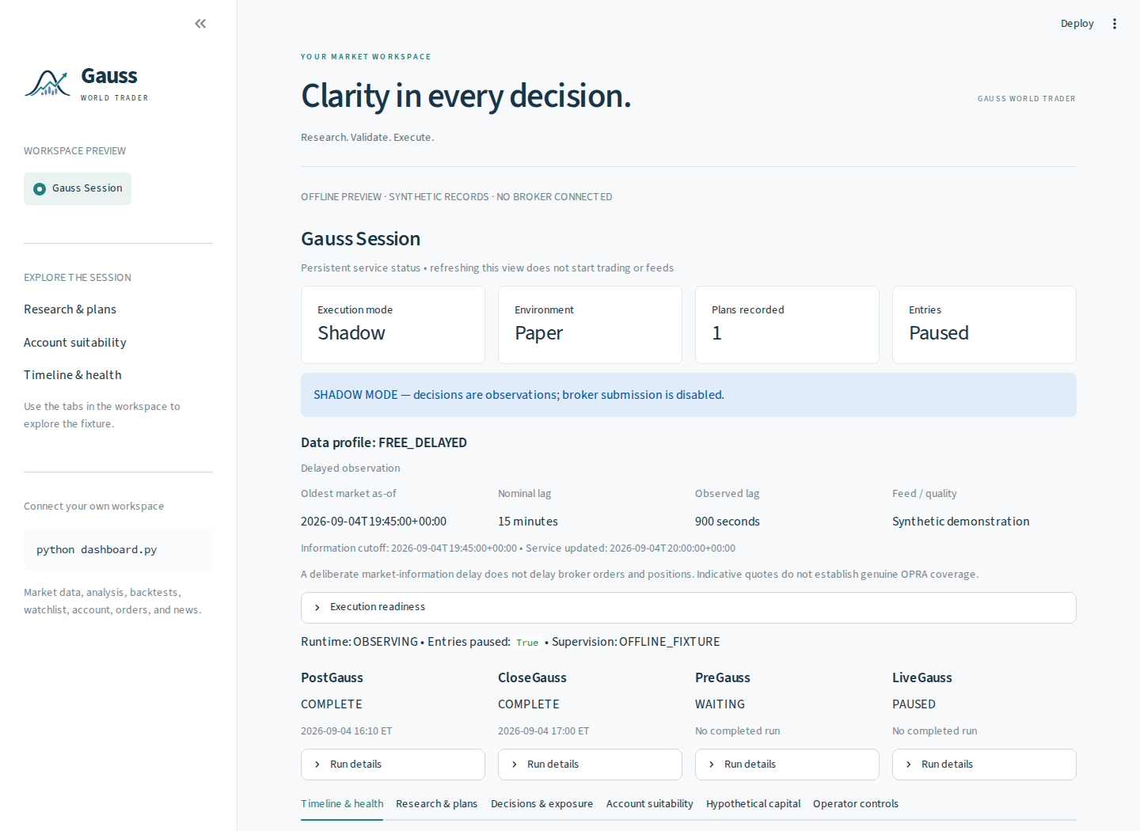The height and width of the screenshot is (831, 1140).
Task: Click the '15 minutes' nominal lag value
Action: (528, 522)
